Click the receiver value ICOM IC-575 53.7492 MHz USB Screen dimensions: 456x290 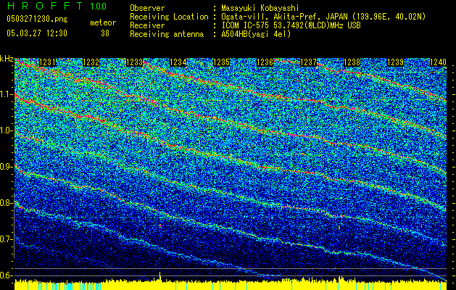pyautogui.click(x=291, y=25)
